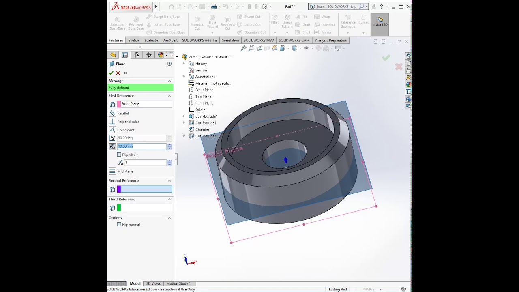Switch to the Sketch tab
The width and height of the screenshot is (519, 292).
coord(133,40)
